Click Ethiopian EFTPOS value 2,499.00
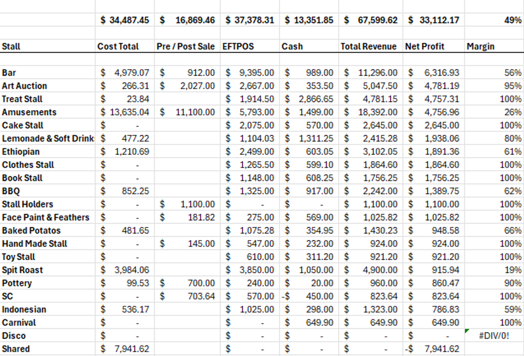The height and width of the screenshot is (356, 524). pos(250,151)
